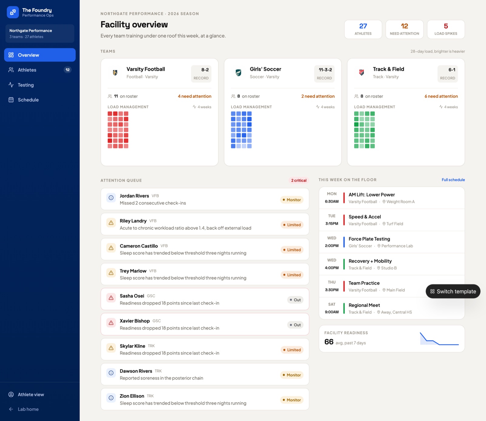Click Zion Ellison's Monitor status pill
The width and height of the screenshot is (486, 421).
click(x=292, y=400)
